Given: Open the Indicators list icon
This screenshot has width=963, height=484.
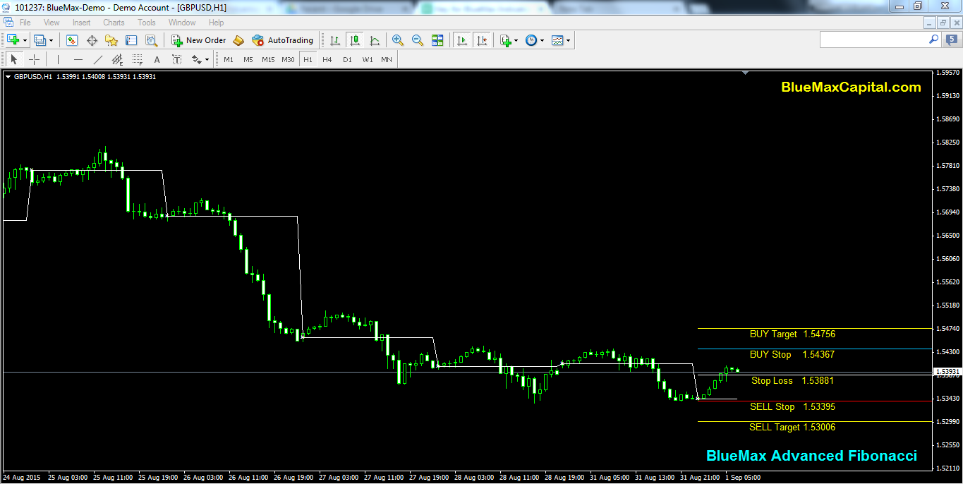Looking at the screenshot, I should 506,40.
